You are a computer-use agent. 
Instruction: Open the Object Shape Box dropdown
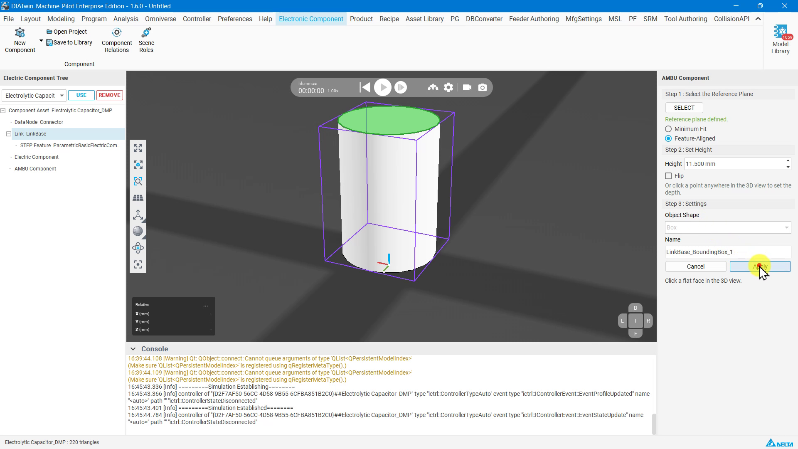(x=728, y=227)
